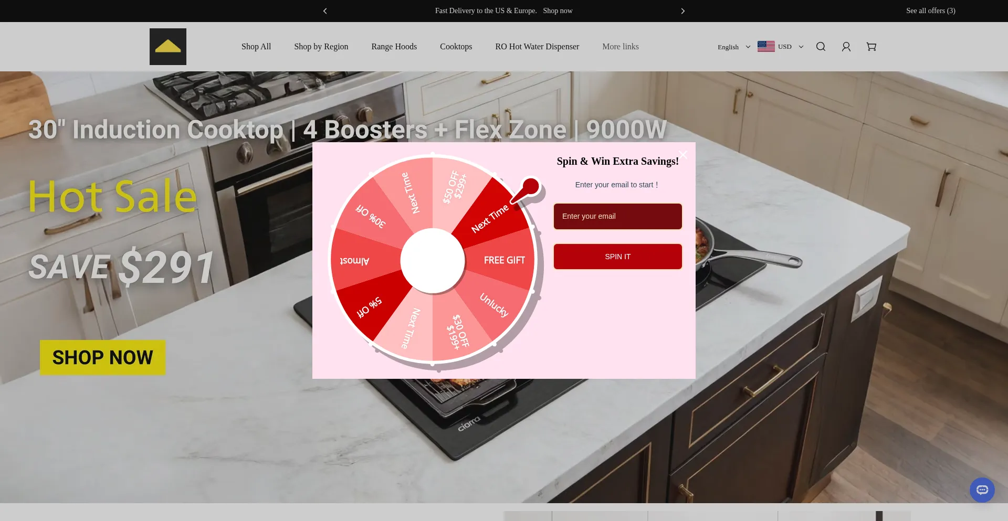Click the next announcement arrow
Image resolution: width=1008 pixels, height=521 pixels.
pos(682,11)
